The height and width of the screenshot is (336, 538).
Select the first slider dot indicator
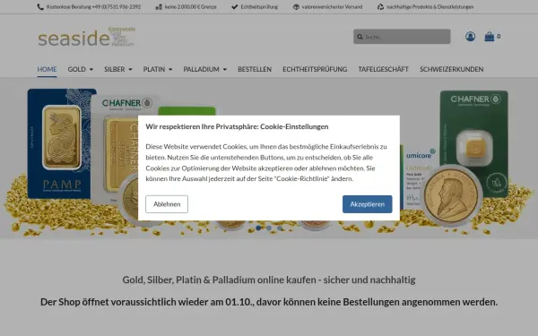point(258,228)
